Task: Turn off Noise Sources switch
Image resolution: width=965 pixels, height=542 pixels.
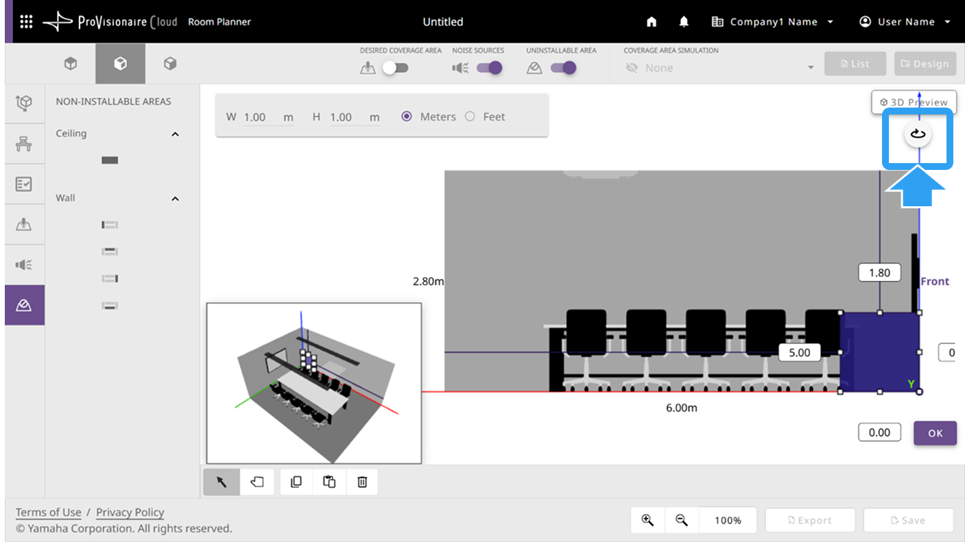Action: click(490, 68)
